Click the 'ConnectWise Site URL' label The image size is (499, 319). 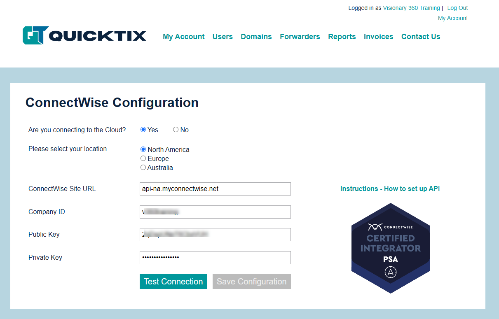62,189
